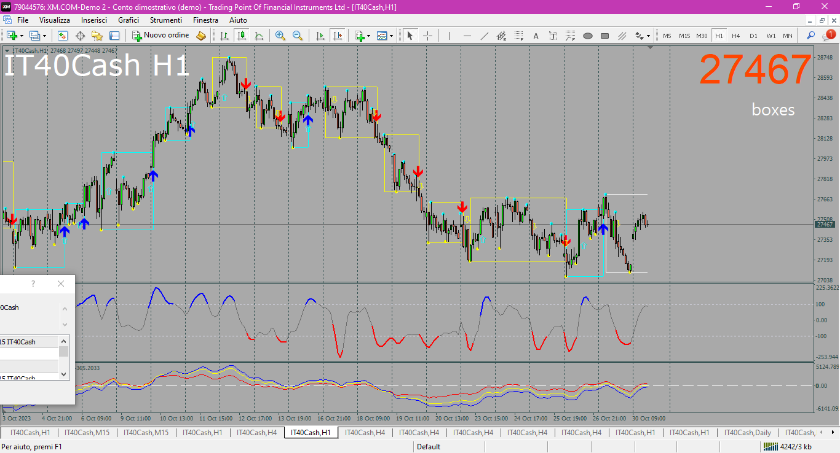
Task: Expand the indicators dropdown arrow
Action: click(x=369, y=36)
